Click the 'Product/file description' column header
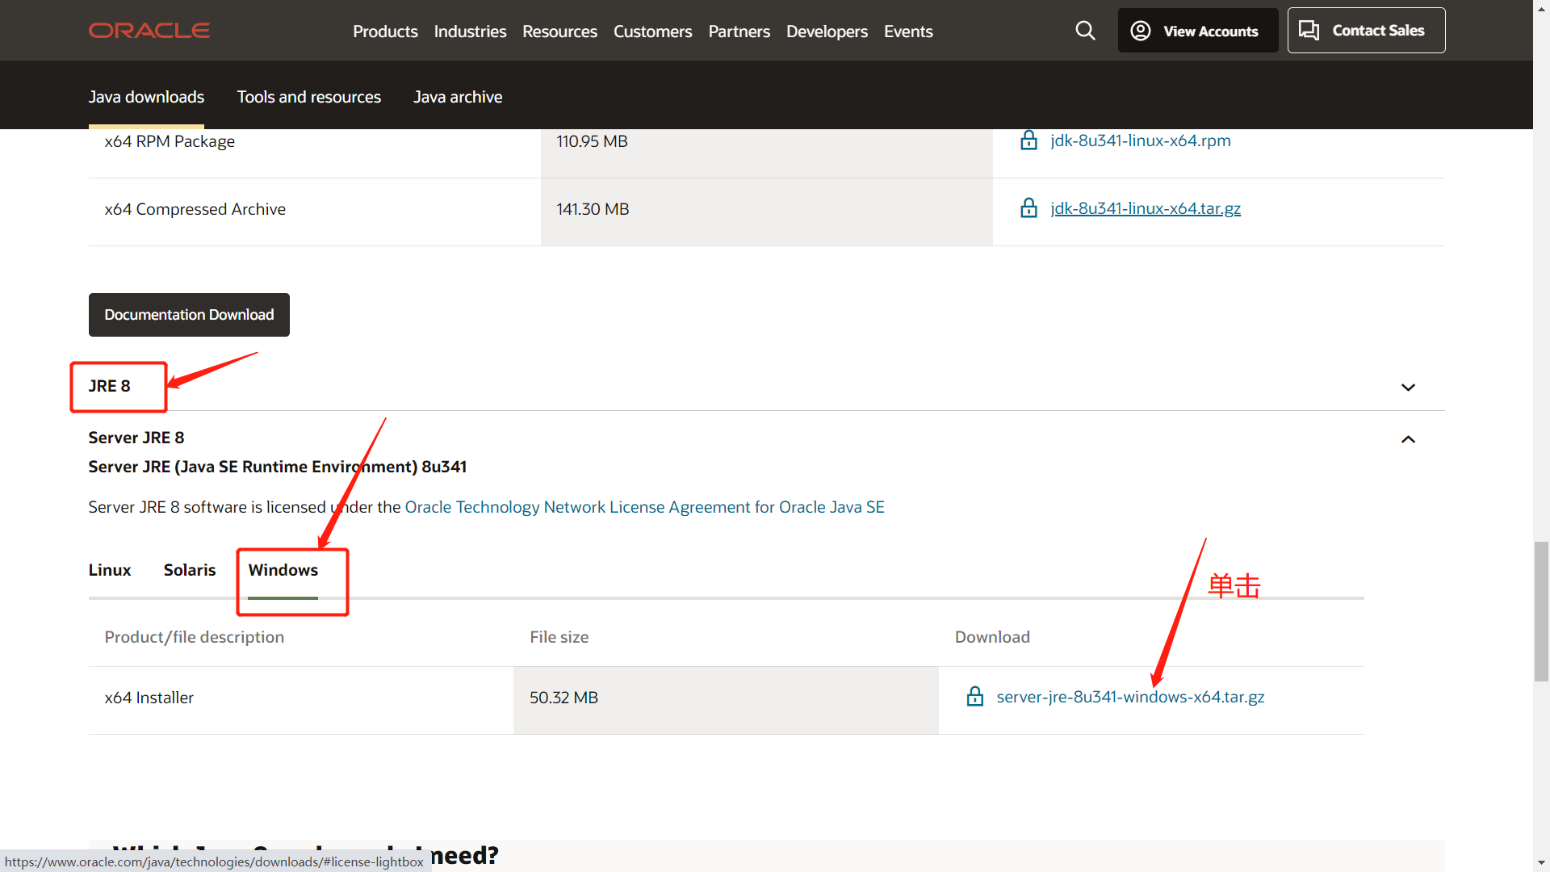Screen dimensions: 1550x872 tap(194, 637)
